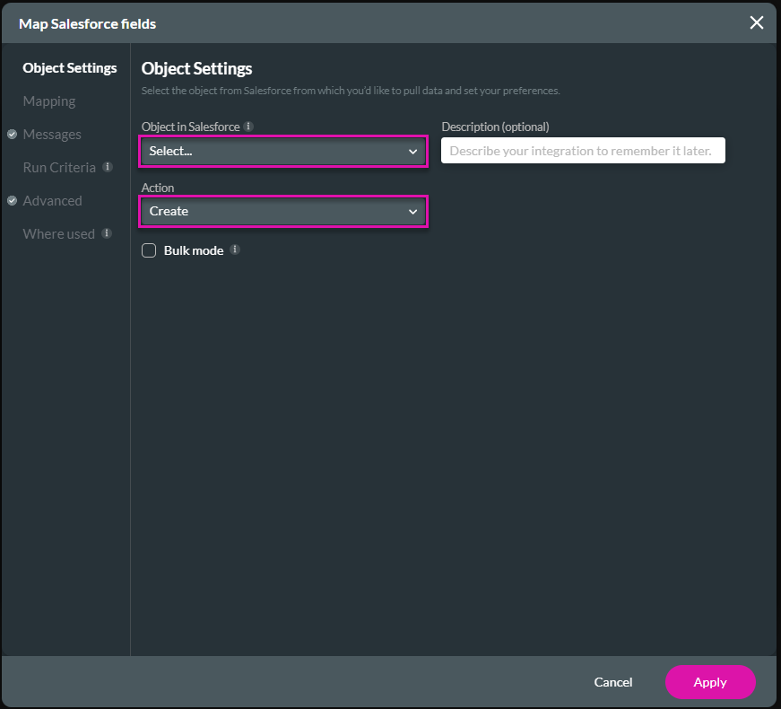
Task: Click the info icon next to Bulk mode
Action: pyautogui.click(x=234, y=250)
